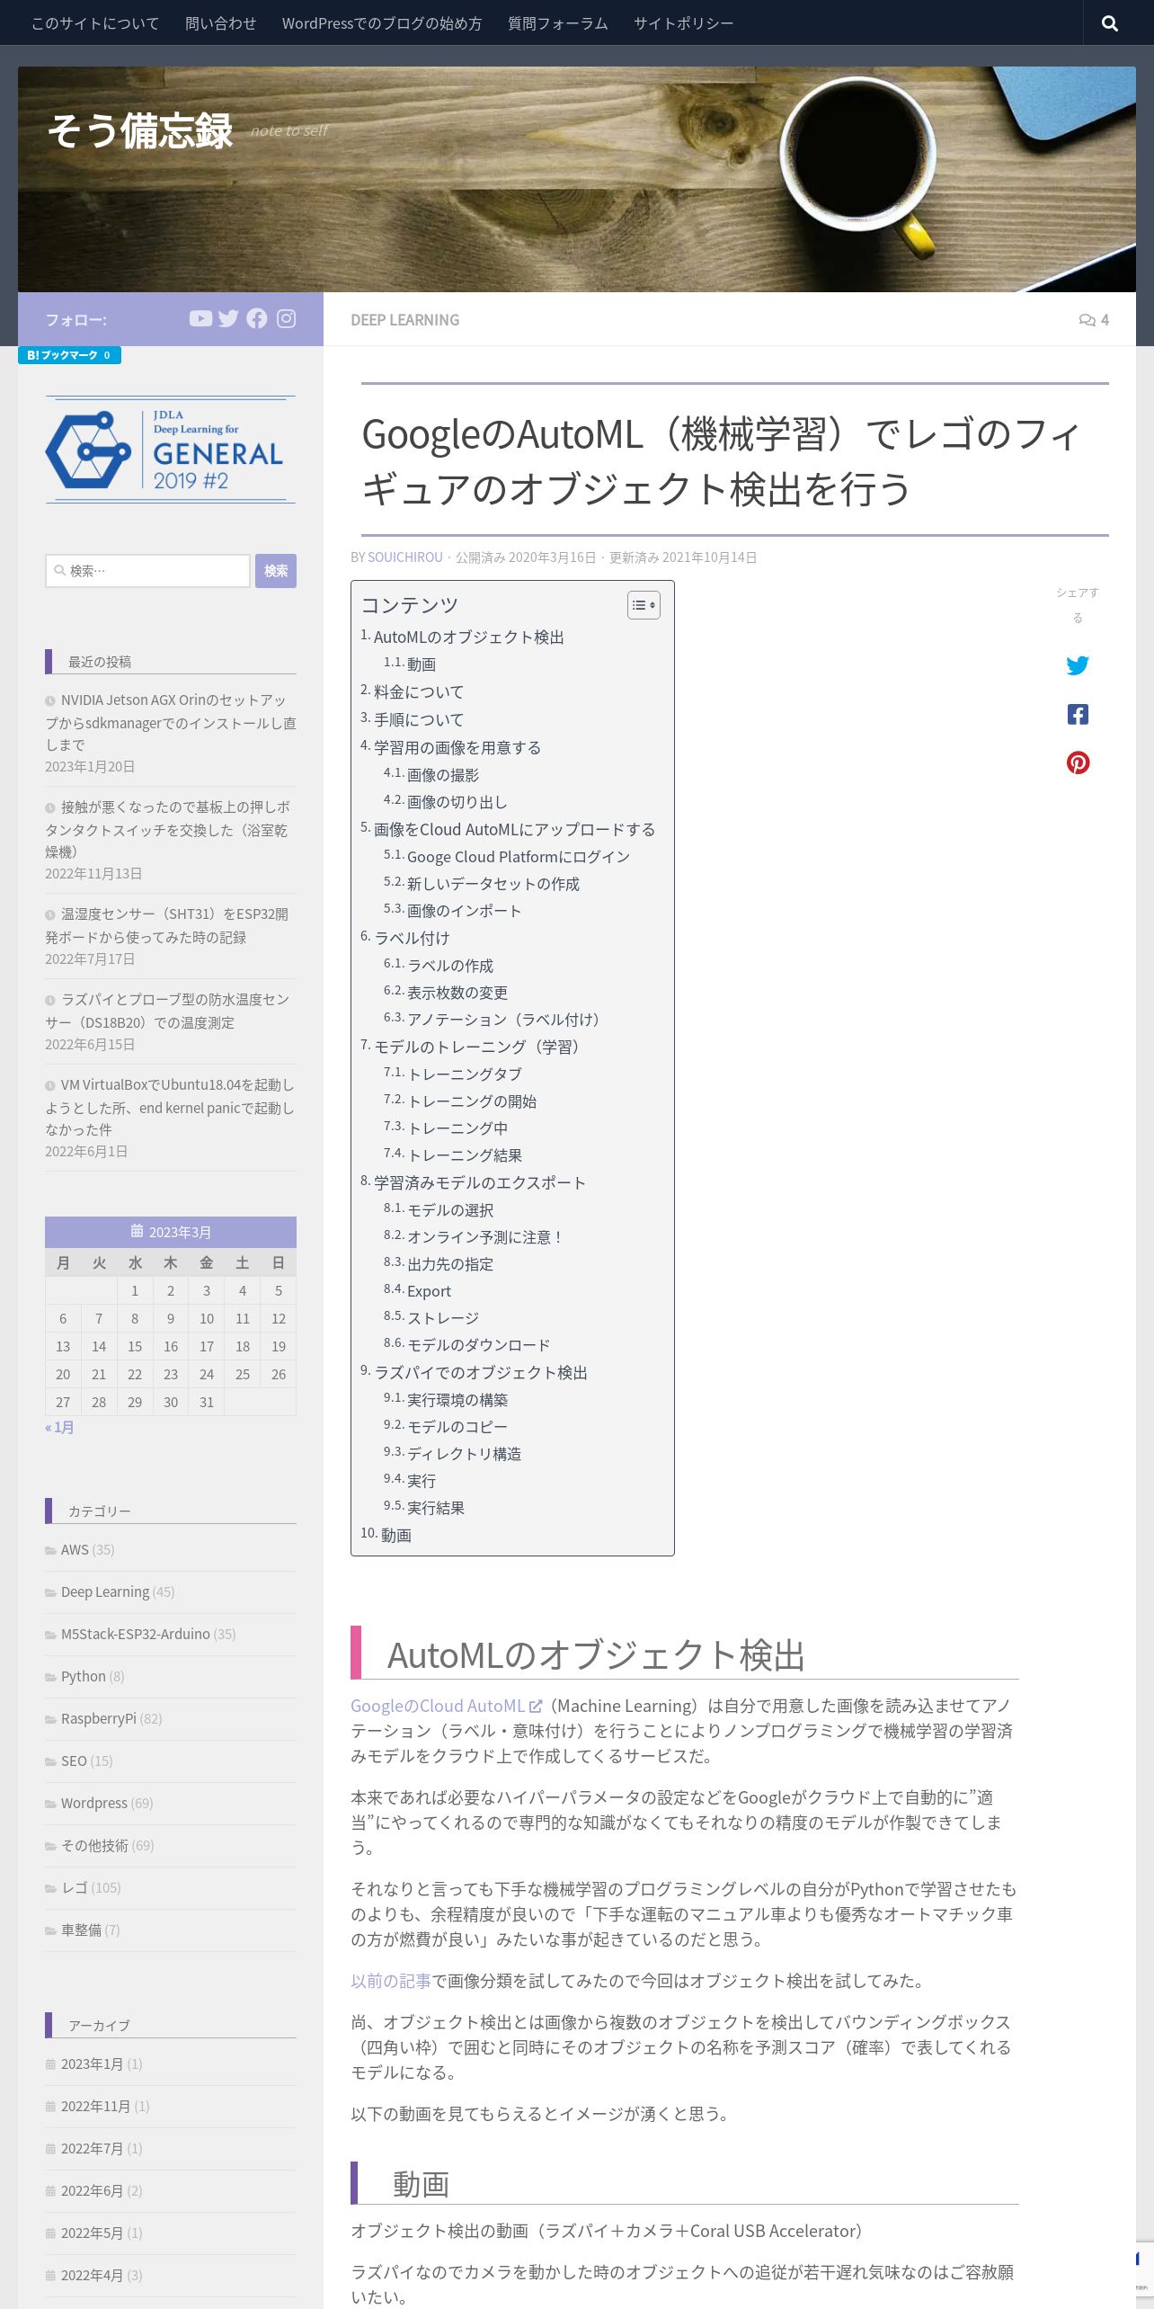Click the Hatena bookmark badge
Screen dimensions: 1154x2309
pyautogui.click(x=69, y=355)
